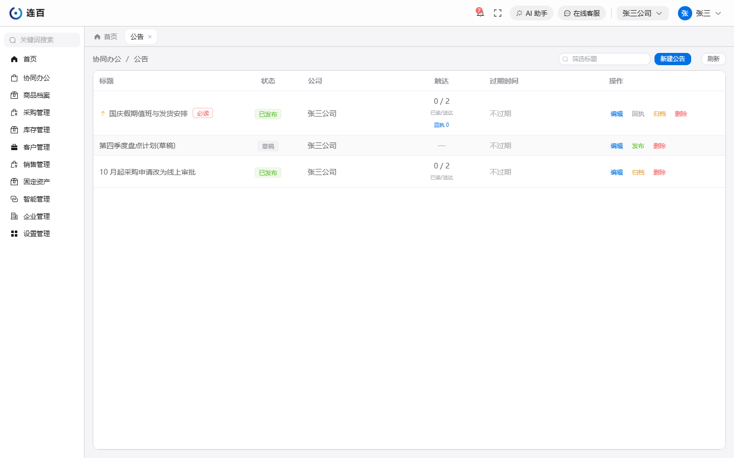The height and width of the screenshot is (458, 734).
Task: Click the 设置管理 grid icon
Action: point(14,234)
